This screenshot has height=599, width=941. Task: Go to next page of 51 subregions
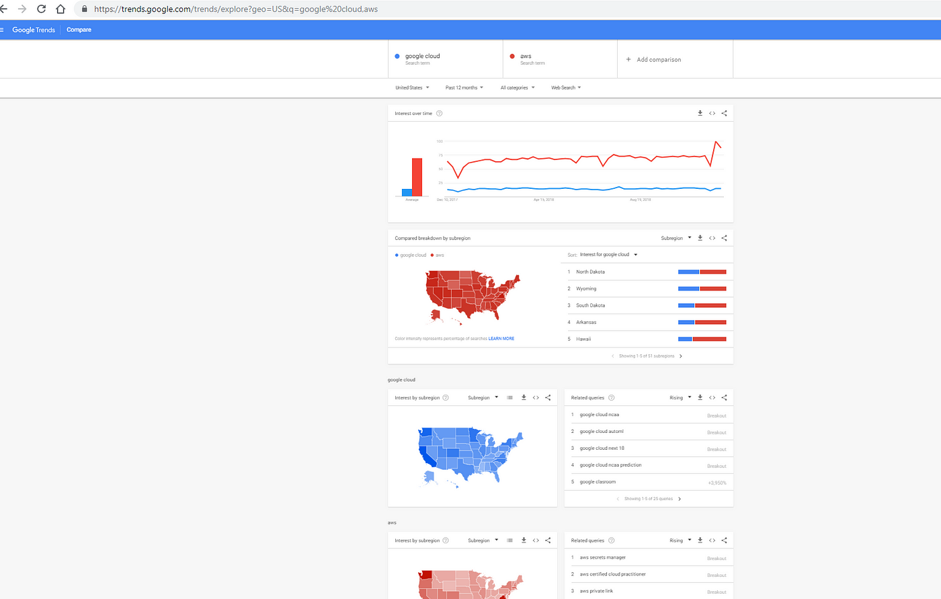pos(681,356)
